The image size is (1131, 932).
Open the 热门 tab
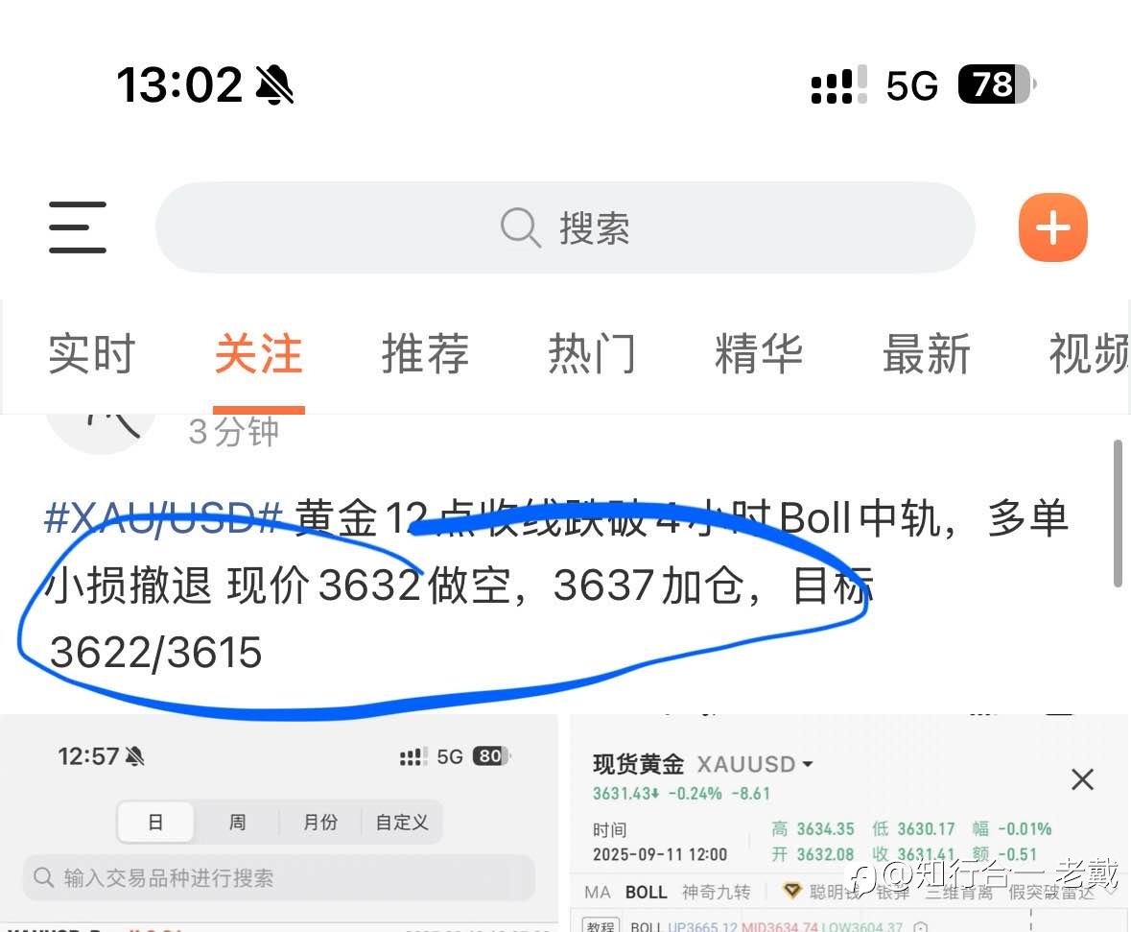pyautogui.click(x=592, y=354)
